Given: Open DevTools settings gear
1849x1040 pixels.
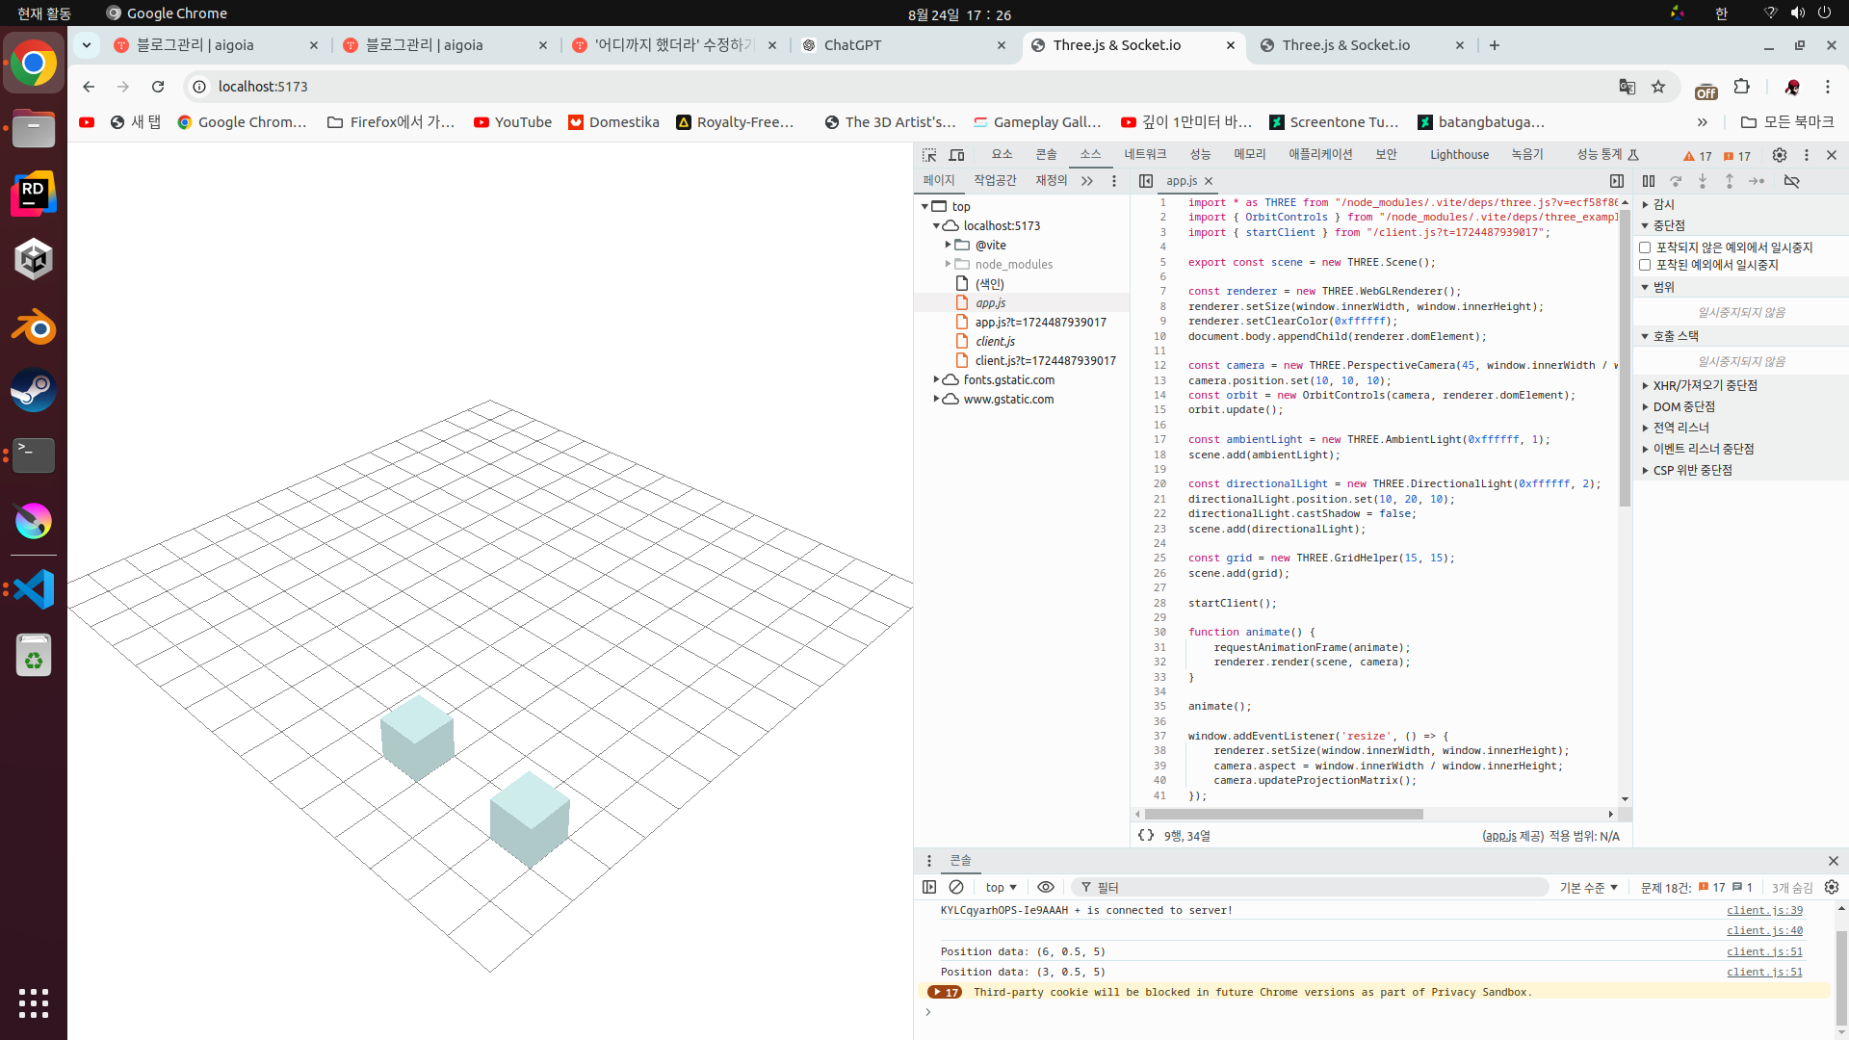Looking at the screenshot, I should (x=1780, y=155).
